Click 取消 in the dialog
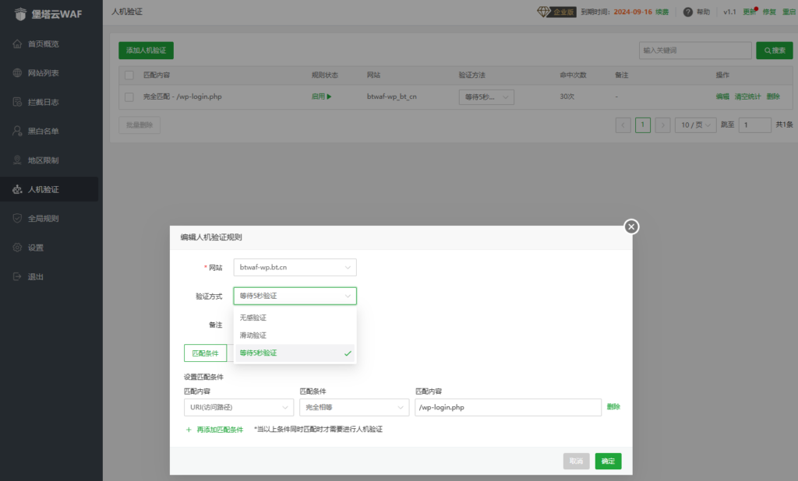The width and height of the screenshot is (798, 481). coord(576,462)
